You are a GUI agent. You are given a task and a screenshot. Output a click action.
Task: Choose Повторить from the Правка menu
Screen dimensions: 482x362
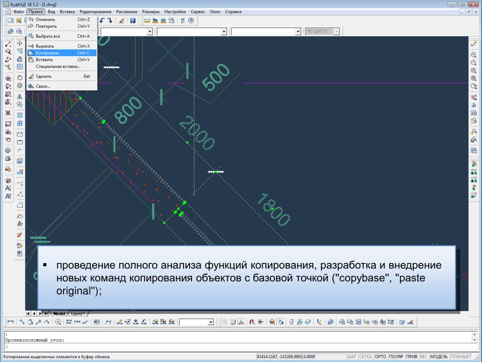(x=62, y=26)
